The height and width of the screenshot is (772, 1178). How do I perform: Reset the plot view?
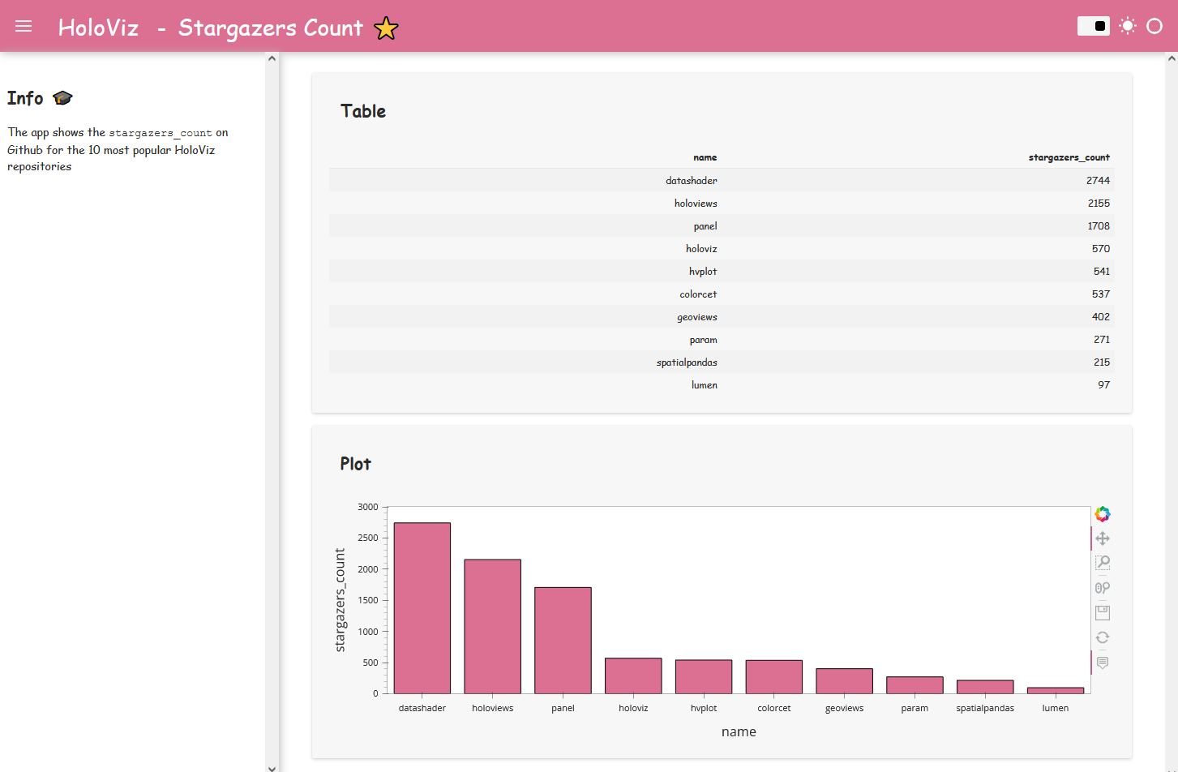coord(1103,637)
